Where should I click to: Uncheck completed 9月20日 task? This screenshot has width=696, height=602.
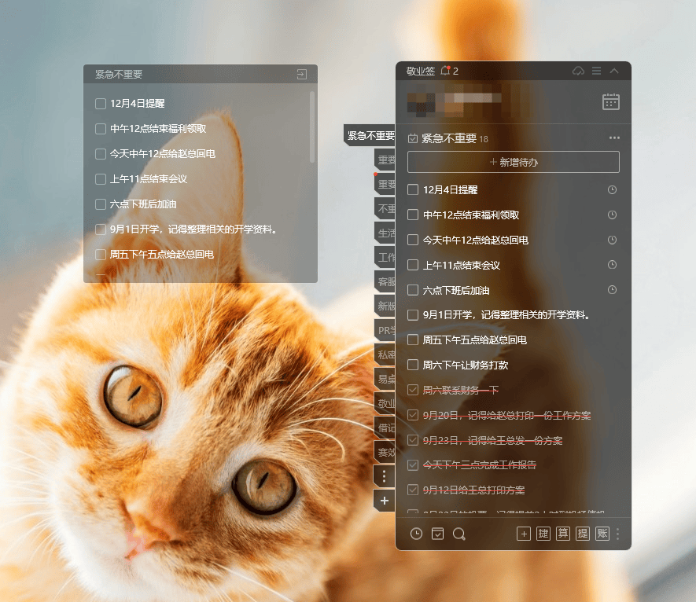[x=413, y=415]
